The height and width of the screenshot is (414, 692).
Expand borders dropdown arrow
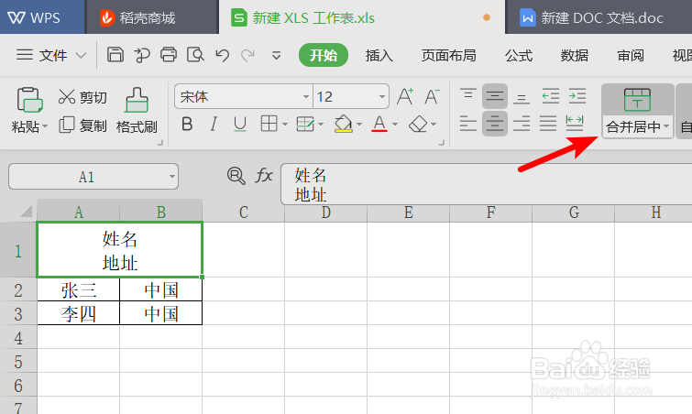(285, 125)
